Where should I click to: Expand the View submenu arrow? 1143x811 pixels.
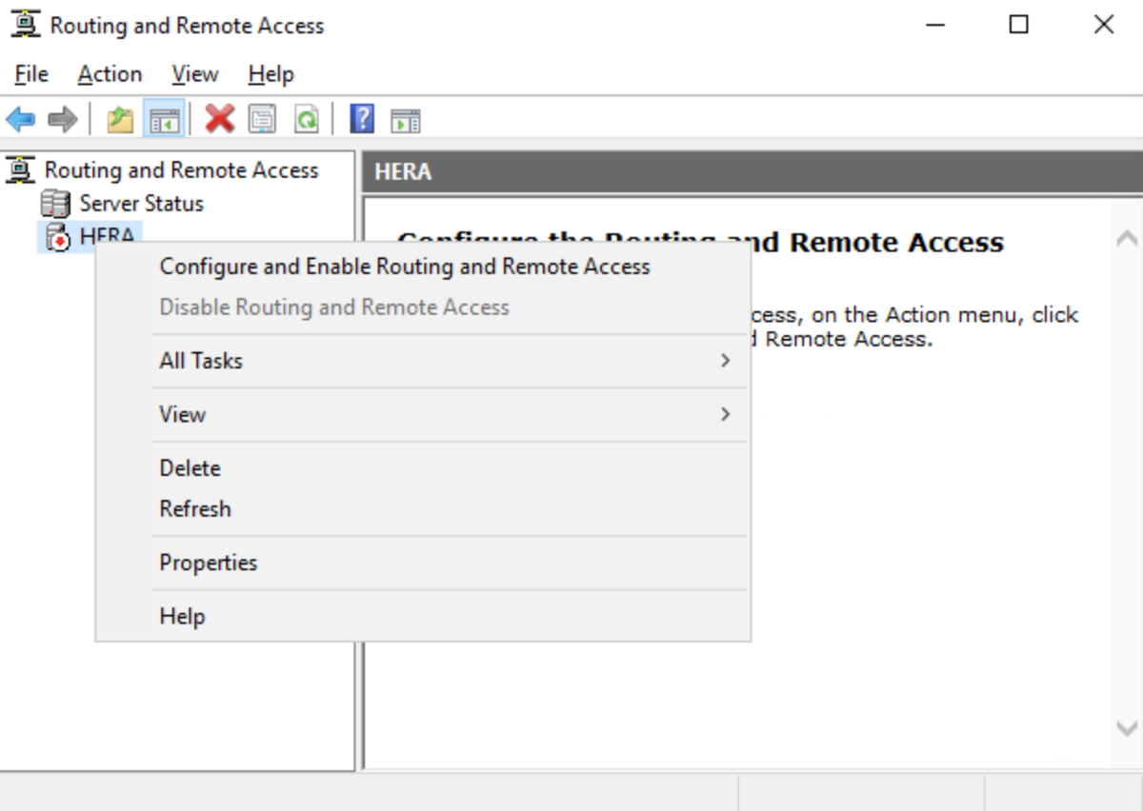(x=724, y=414)
